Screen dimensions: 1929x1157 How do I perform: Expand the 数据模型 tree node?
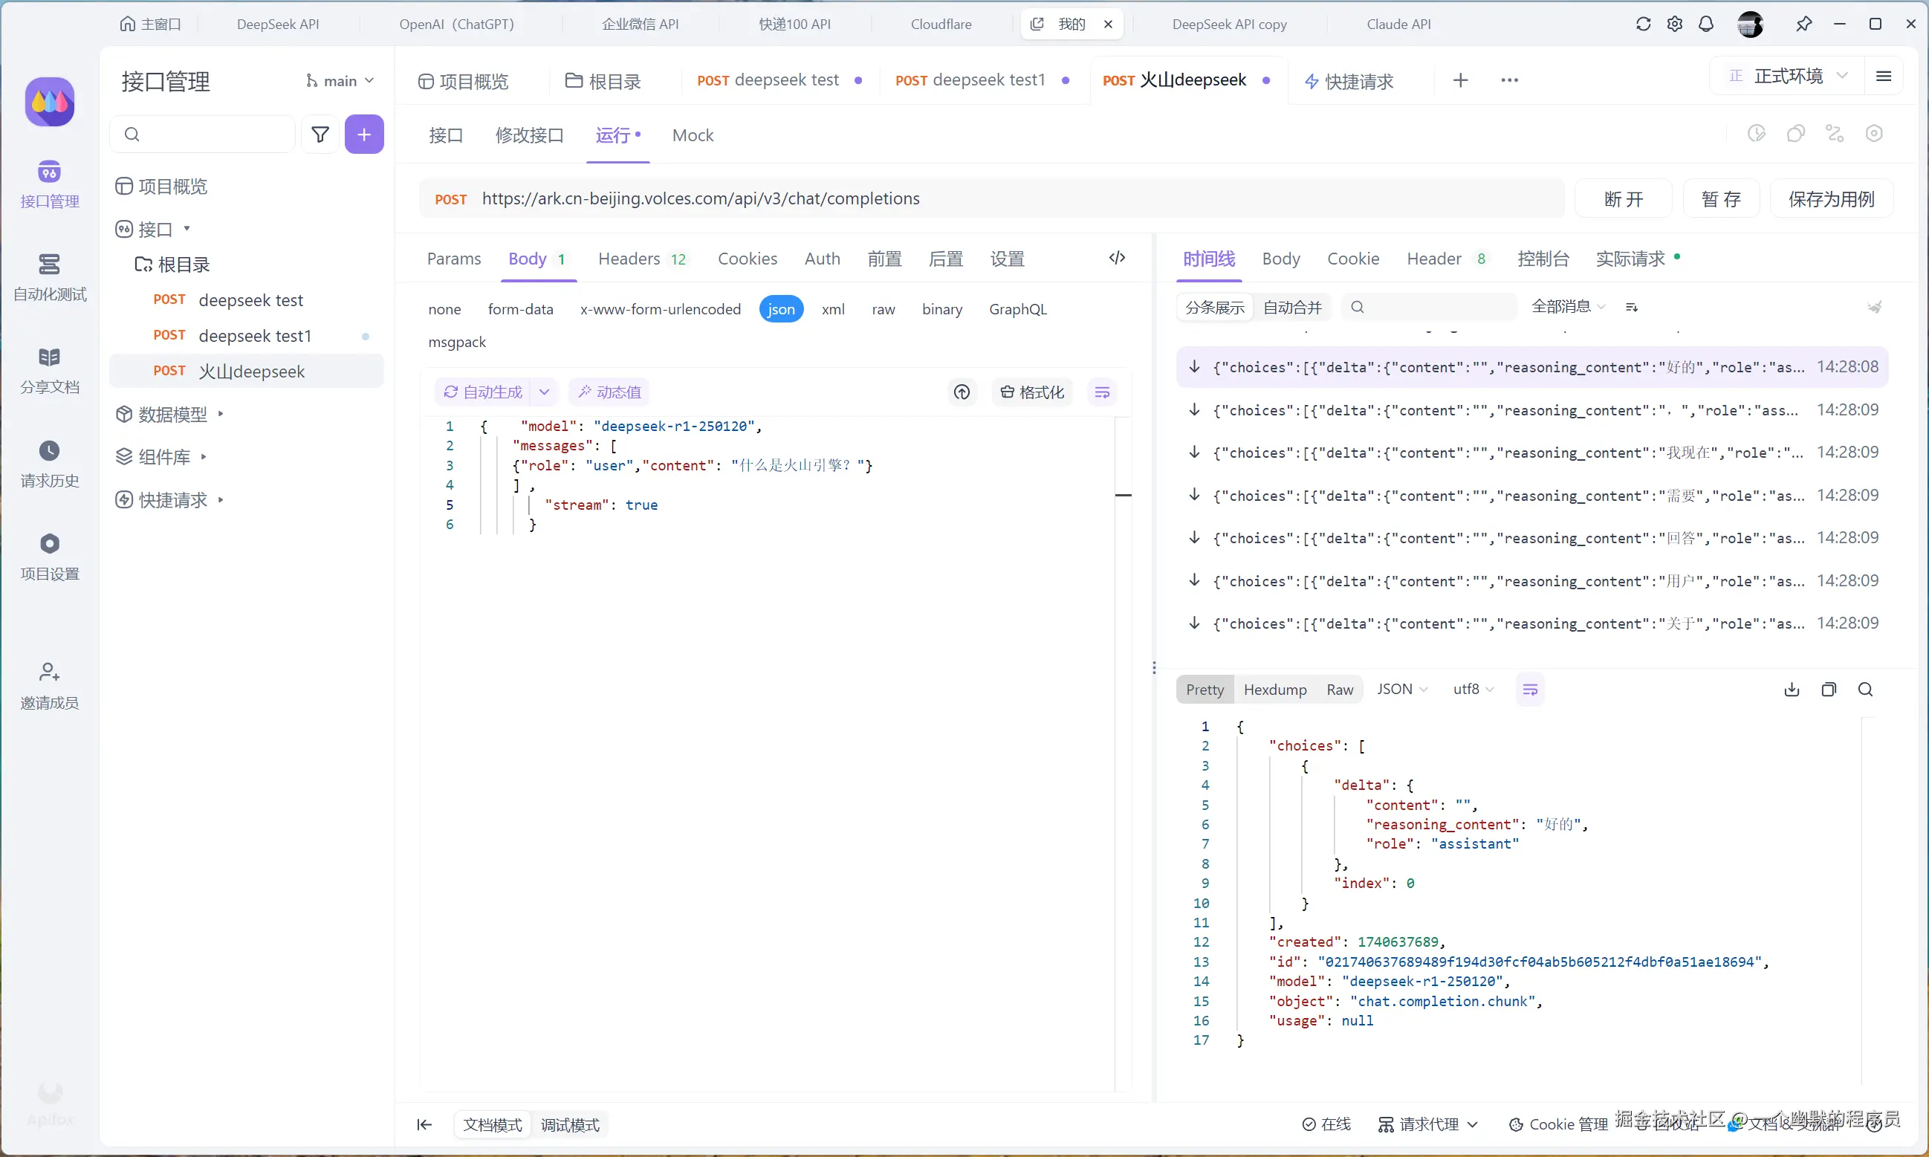[x=172, y=414]
